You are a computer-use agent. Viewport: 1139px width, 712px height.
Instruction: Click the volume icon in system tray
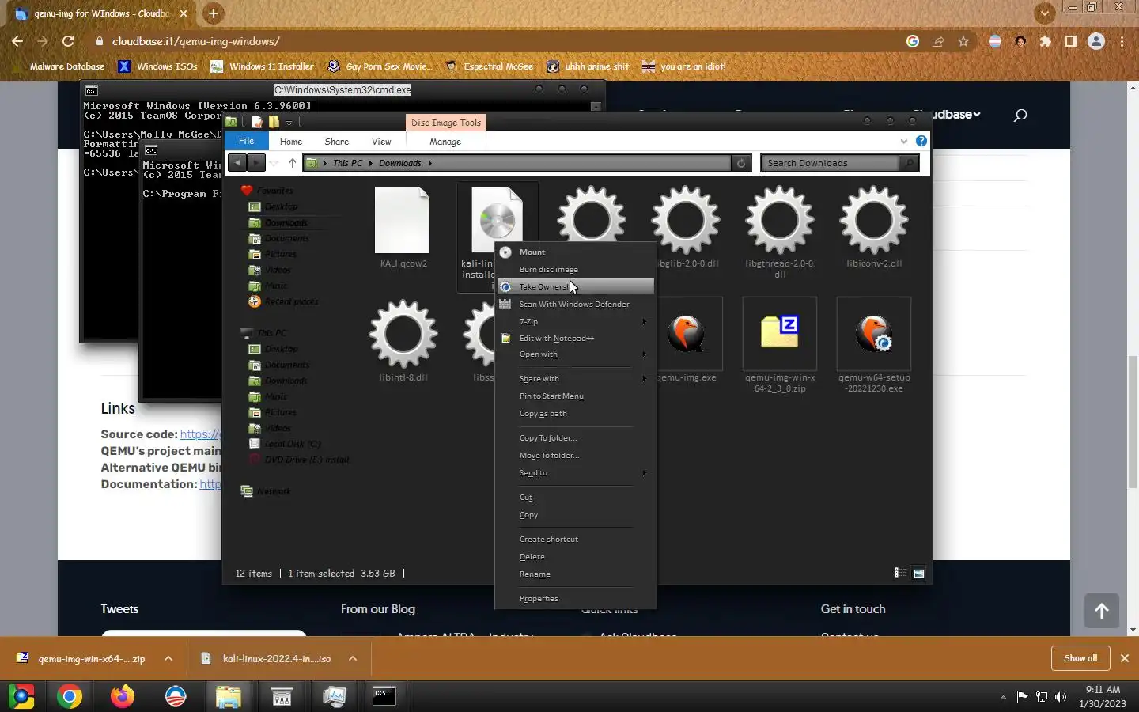[1061, 697]
